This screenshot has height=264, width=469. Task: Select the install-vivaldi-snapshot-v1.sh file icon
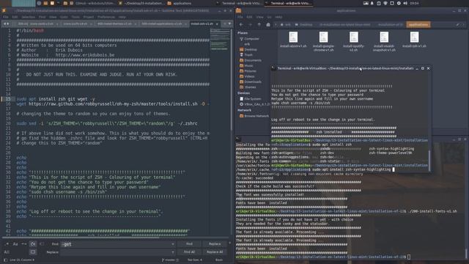(x=384, y=37)
